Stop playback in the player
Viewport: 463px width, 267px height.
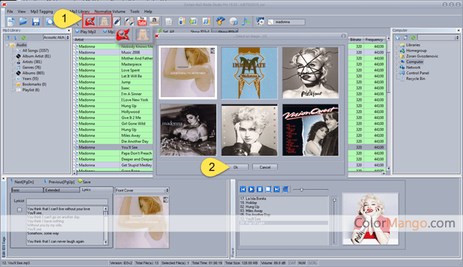(x=268, y=190)
